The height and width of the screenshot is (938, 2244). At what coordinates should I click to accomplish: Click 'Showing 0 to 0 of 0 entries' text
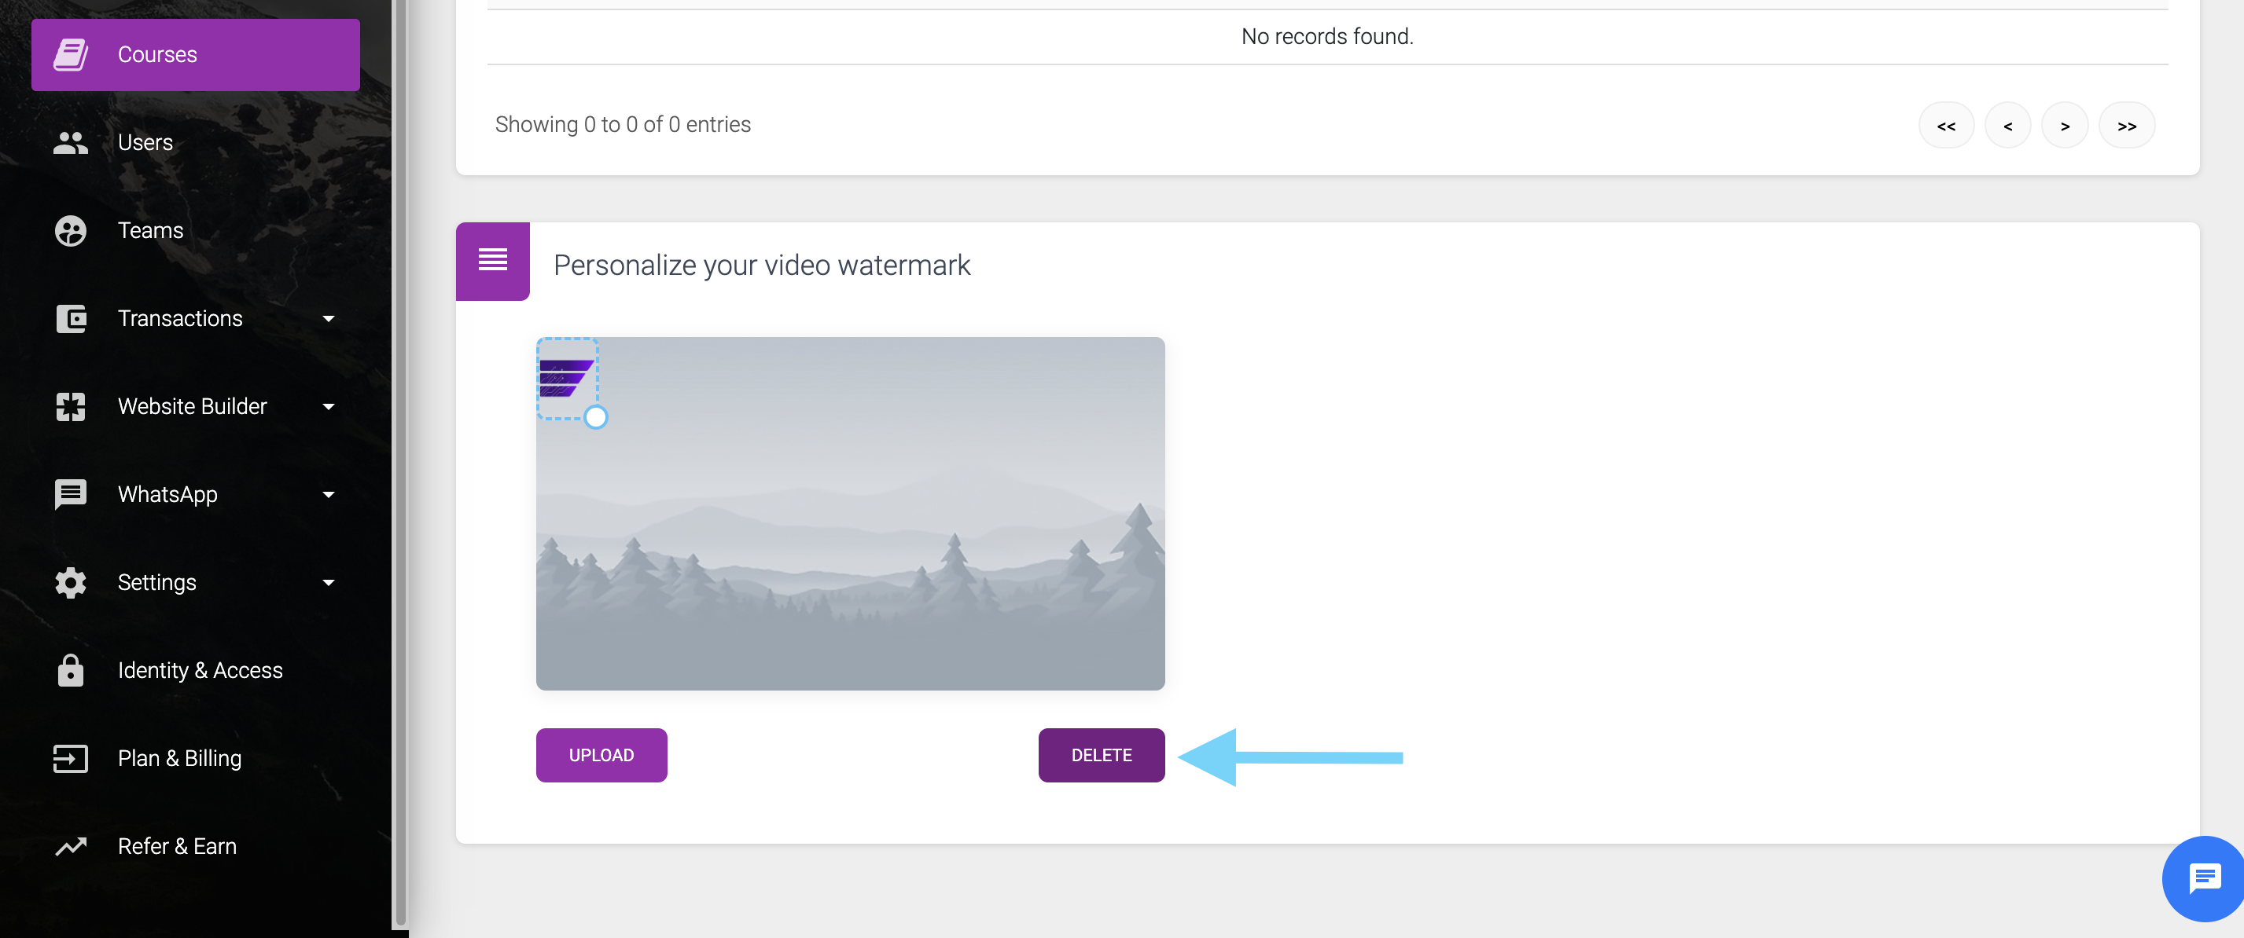(x=623, y=124)
